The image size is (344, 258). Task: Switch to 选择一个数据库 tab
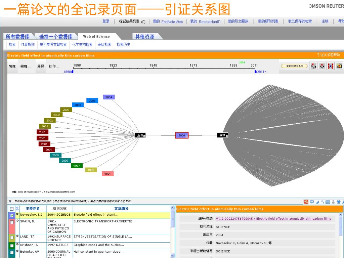56,37
